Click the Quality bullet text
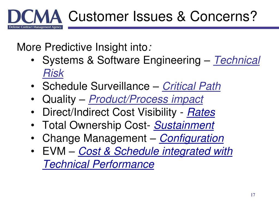 (x=59, y=99)
